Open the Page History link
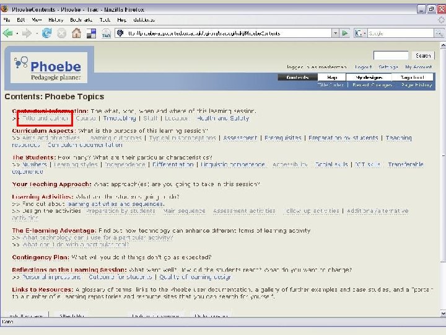The image size is (446, 335). 417,85
